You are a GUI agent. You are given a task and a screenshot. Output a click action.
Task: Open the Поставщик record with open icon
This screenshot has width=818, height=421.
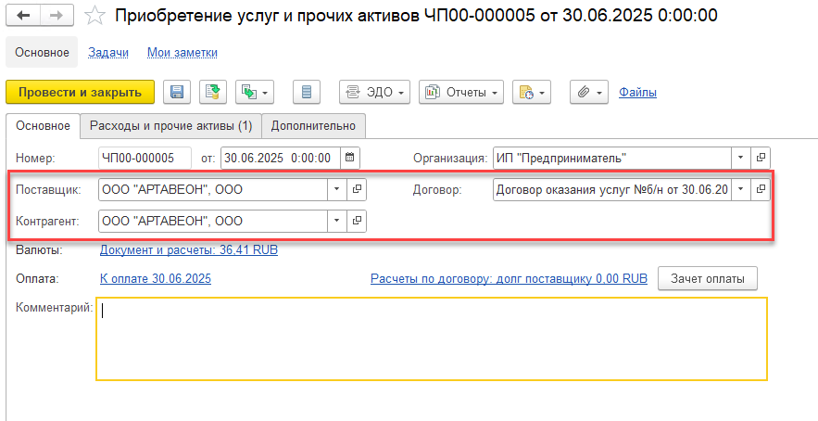[357, 189]
